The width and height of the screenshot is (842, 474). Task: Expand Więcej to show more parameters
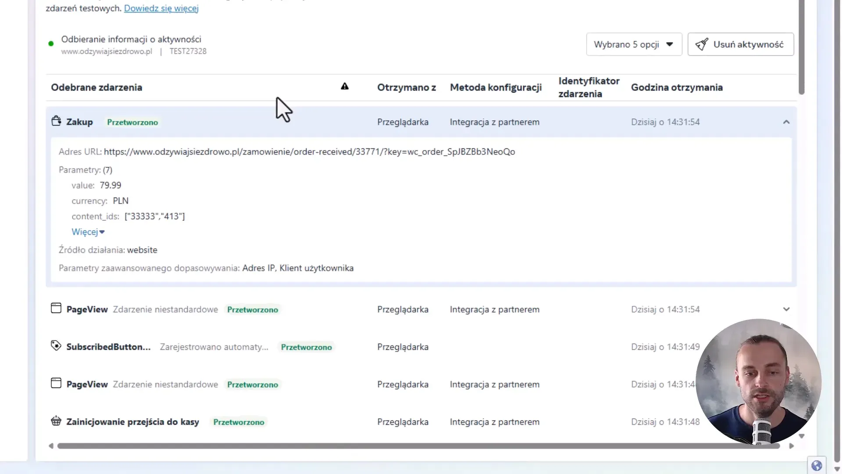pos(88,232)
